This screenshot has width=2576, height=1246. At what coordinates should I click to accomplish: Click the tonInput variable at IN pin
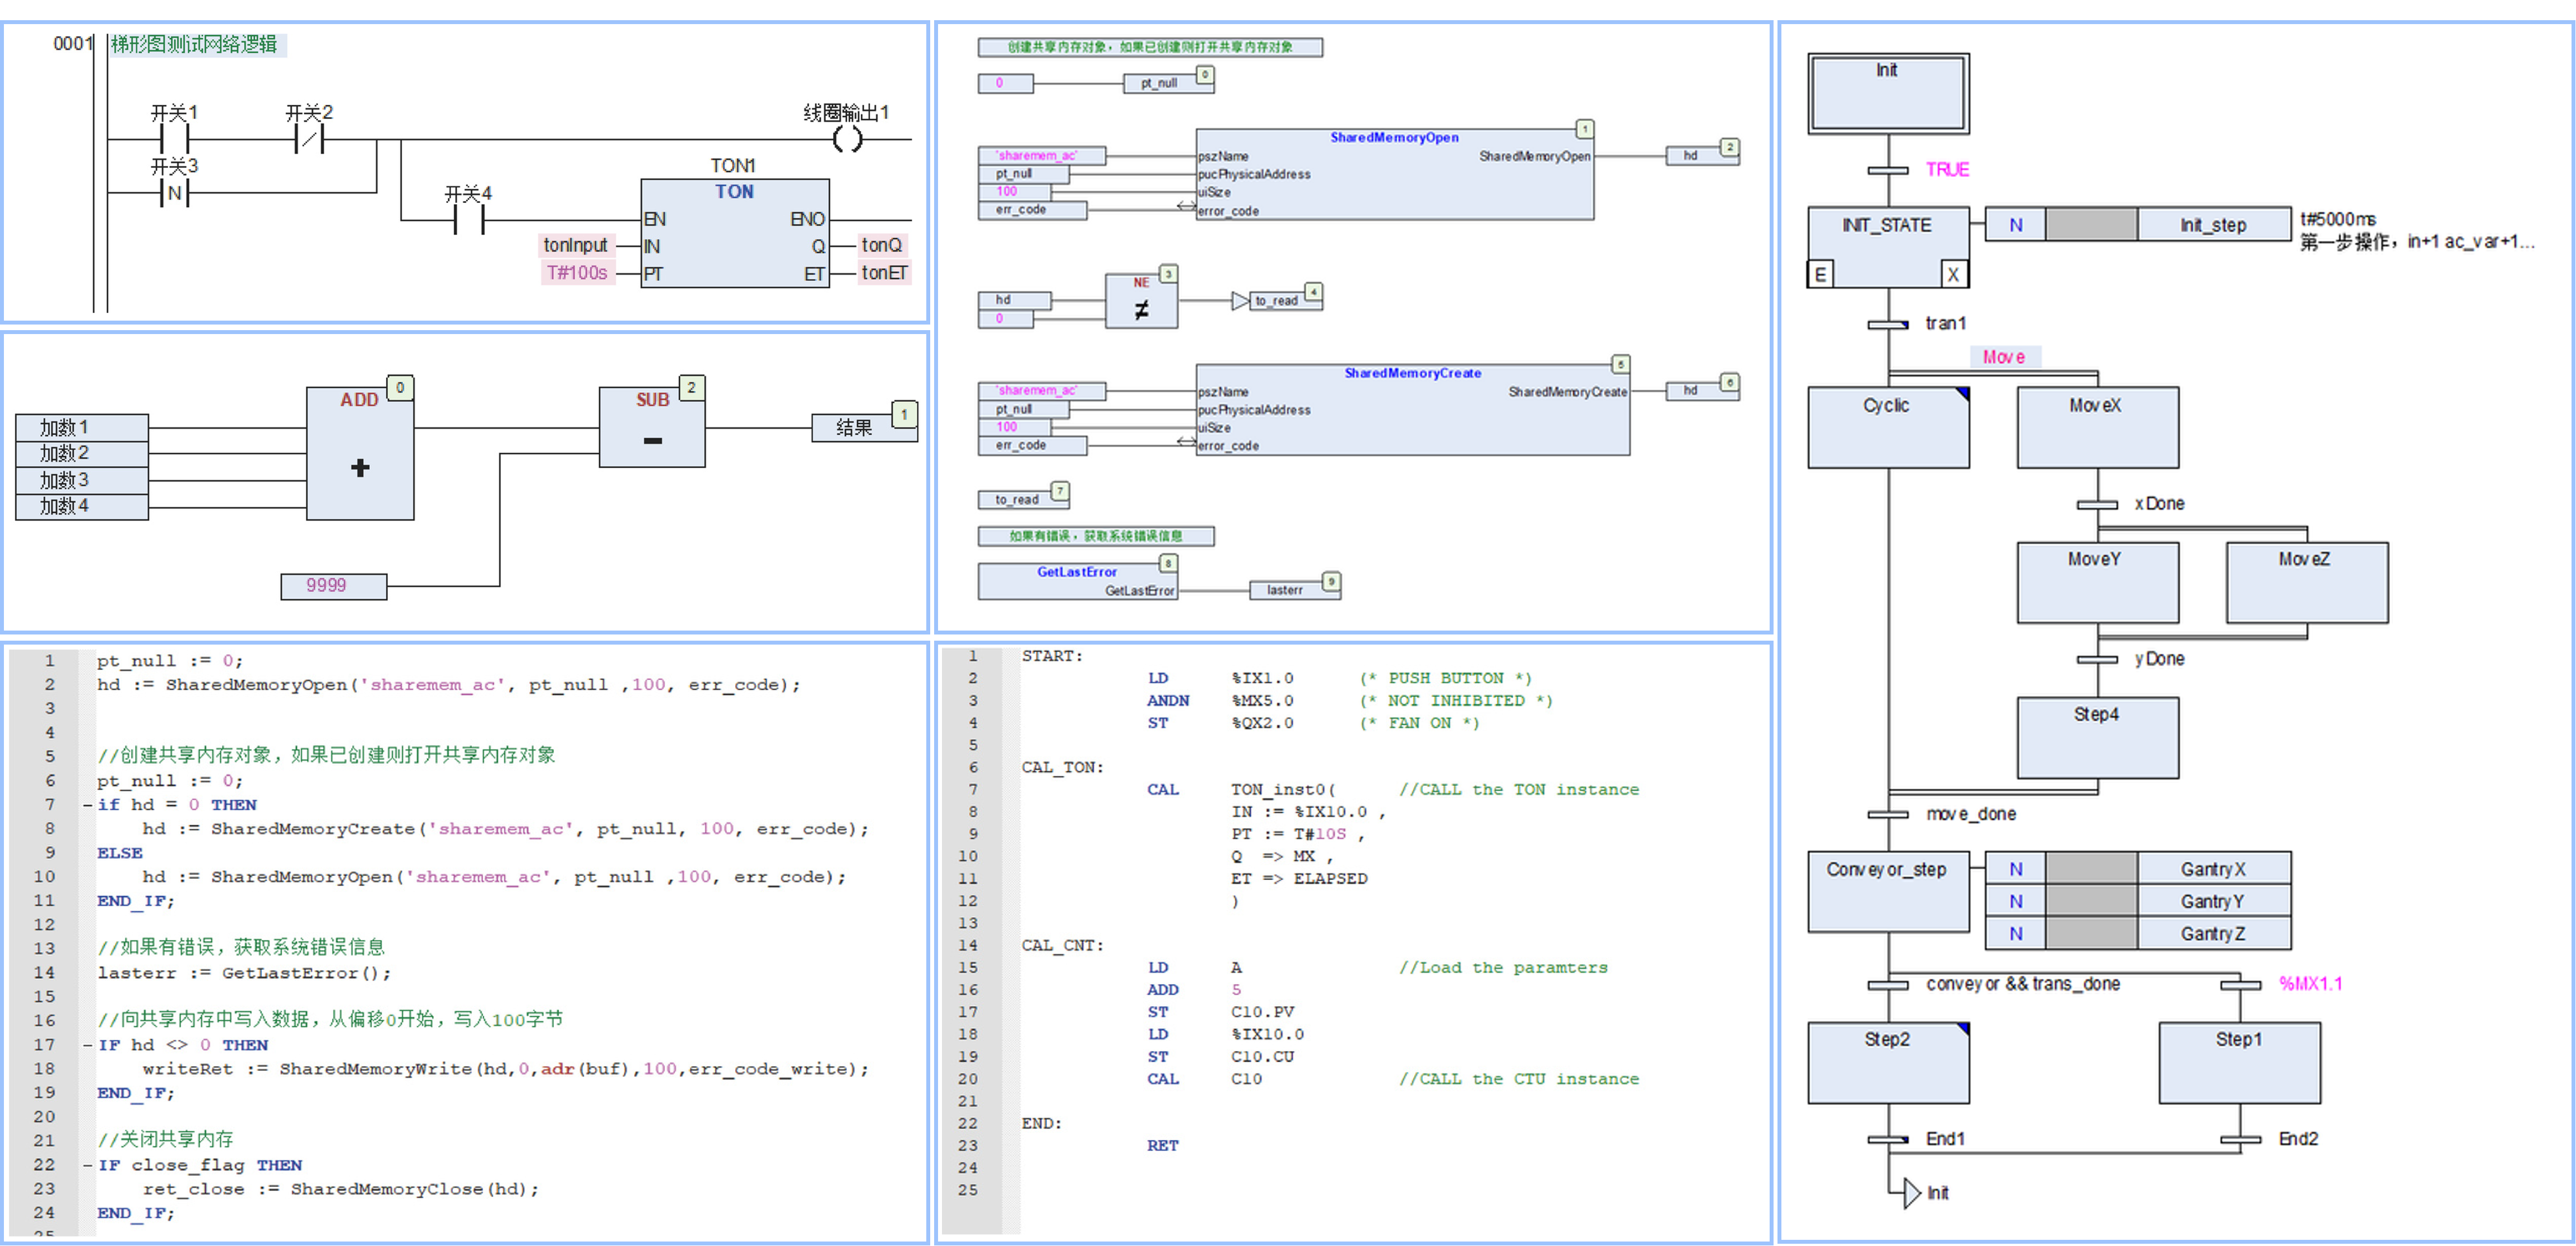(576, 245)
